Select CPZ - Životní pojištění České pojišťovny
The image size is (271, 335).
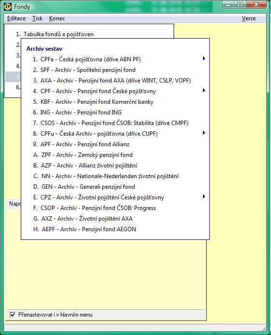(x=98, y=197)
